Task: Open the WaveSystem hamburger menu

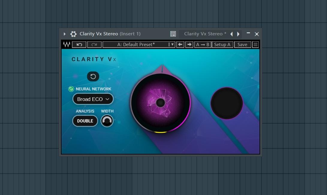Action: pyautogui.click(x=255, y=45)
